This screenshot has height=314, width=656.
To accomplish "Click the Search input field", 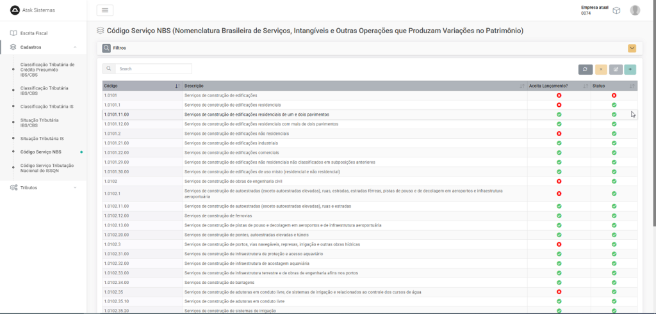I will click(x=153, y=68).
